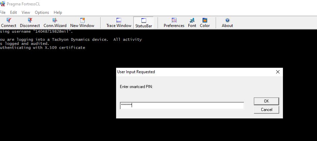Open the Font settings icon
This screenshot has width=317, height=141.
click(x=192, y=23)
